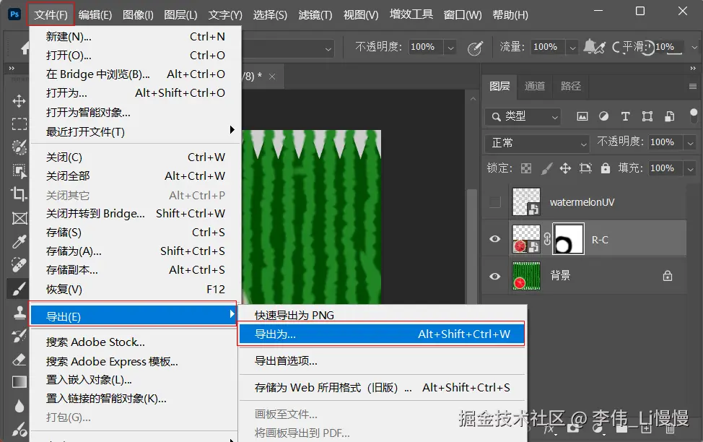Switch to the 路径 tab
Screen dimensions: 703x442
[571, 86]
